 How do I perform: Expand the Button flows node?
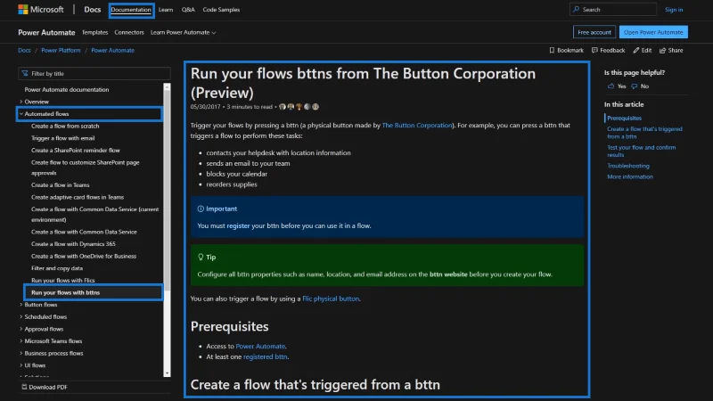[20, 305]
